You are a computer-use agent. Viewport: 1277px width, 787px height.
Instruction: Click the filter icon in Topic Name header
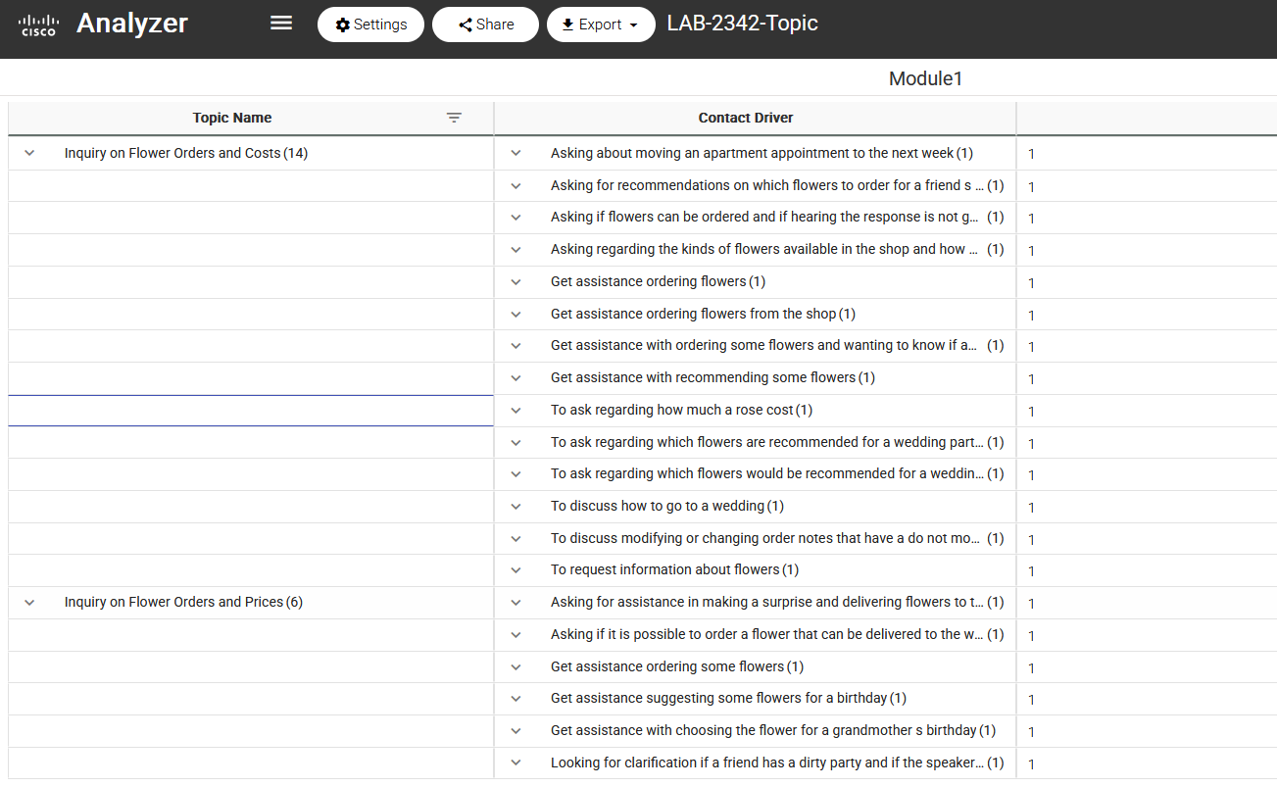454,118
